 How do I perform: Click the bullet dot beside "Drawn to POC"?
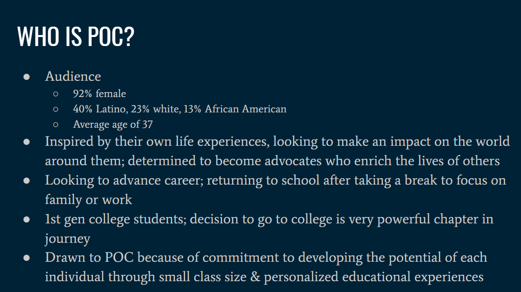tap(27, 258)
